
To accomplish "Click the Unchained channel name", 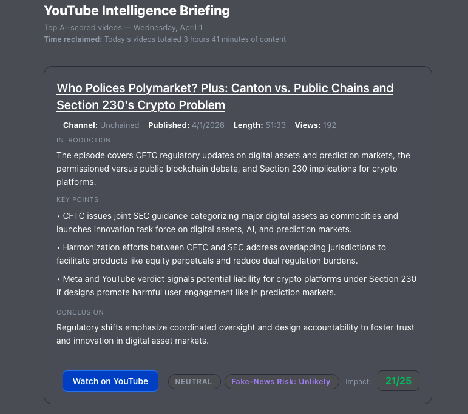I will coord(119,125).
